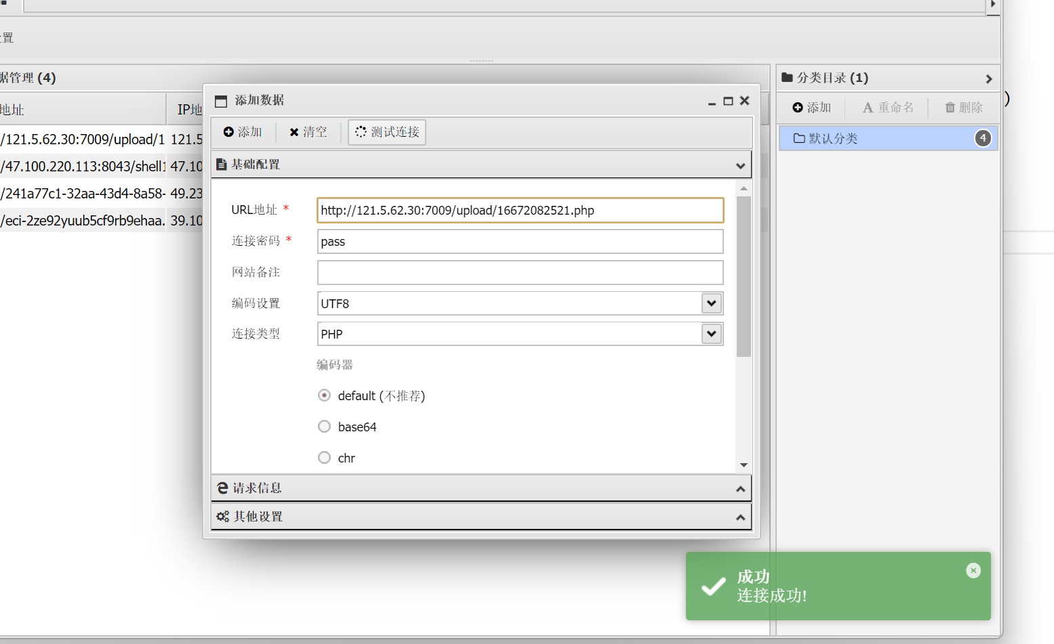The width and height of the screenshot is (1054, 644).
Task: Click 删除 in the 分类目录 toolbar
Action: click(964, 108)
